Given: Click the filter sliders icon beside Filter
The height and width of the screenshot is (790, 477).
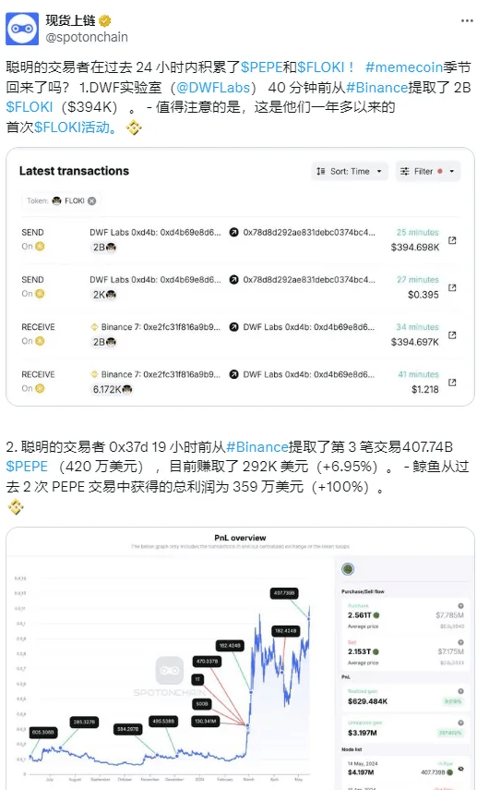Looking at the screenshot, I should click(x=404, y=171).
